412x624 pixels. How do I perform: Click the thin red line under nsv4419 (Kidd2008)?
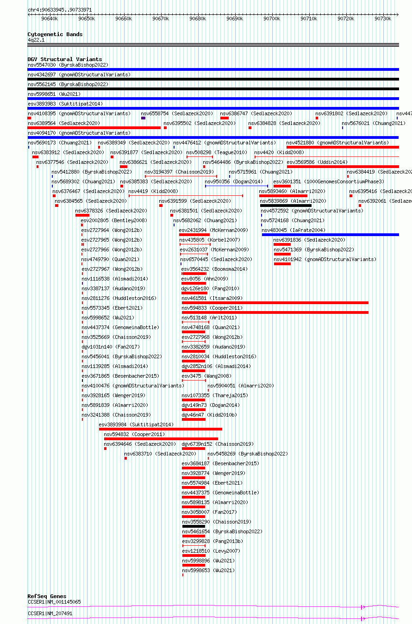click(x=186, y=196)
